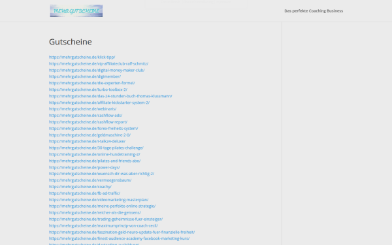
Task: Open the meine-perfekte-online-strategie link
Action: tap(103, 206)
